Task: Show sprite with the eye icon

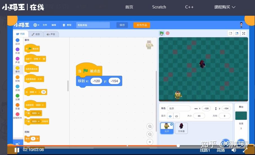Action: [170, 116]
